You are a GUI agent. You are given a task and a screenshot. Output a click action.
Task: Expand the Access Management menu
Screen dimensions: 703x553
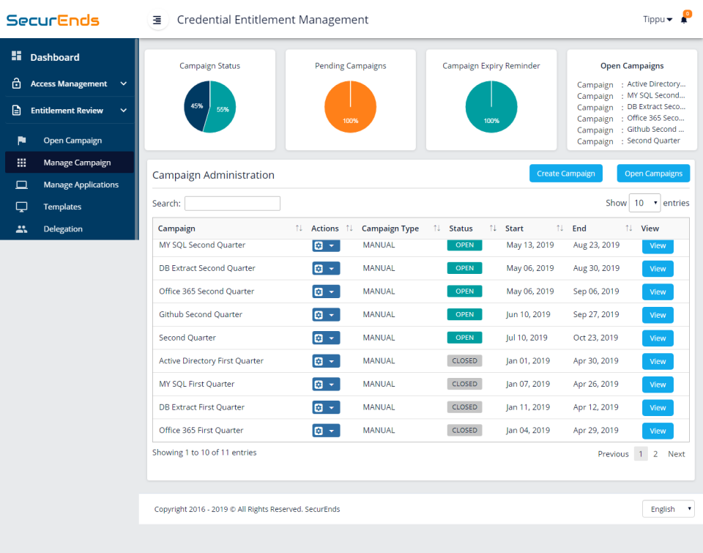69,83
